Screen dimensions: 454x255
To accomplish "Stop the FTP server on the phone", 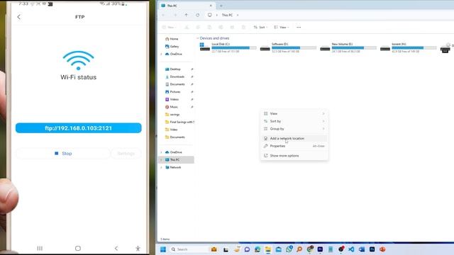I will click(63, 153).
